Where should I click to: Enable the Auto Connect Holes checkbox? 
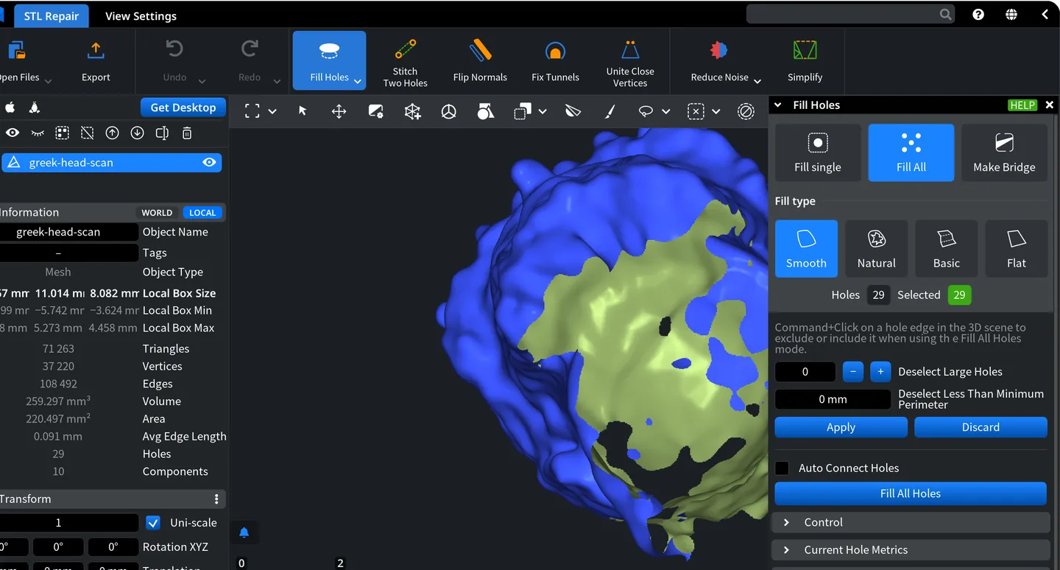pos(782,468)
